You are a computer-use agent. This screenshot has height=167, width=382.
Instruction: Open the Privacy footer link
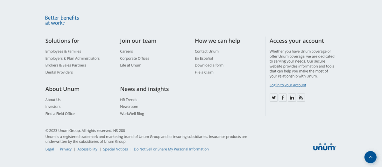tap(66, 149)
